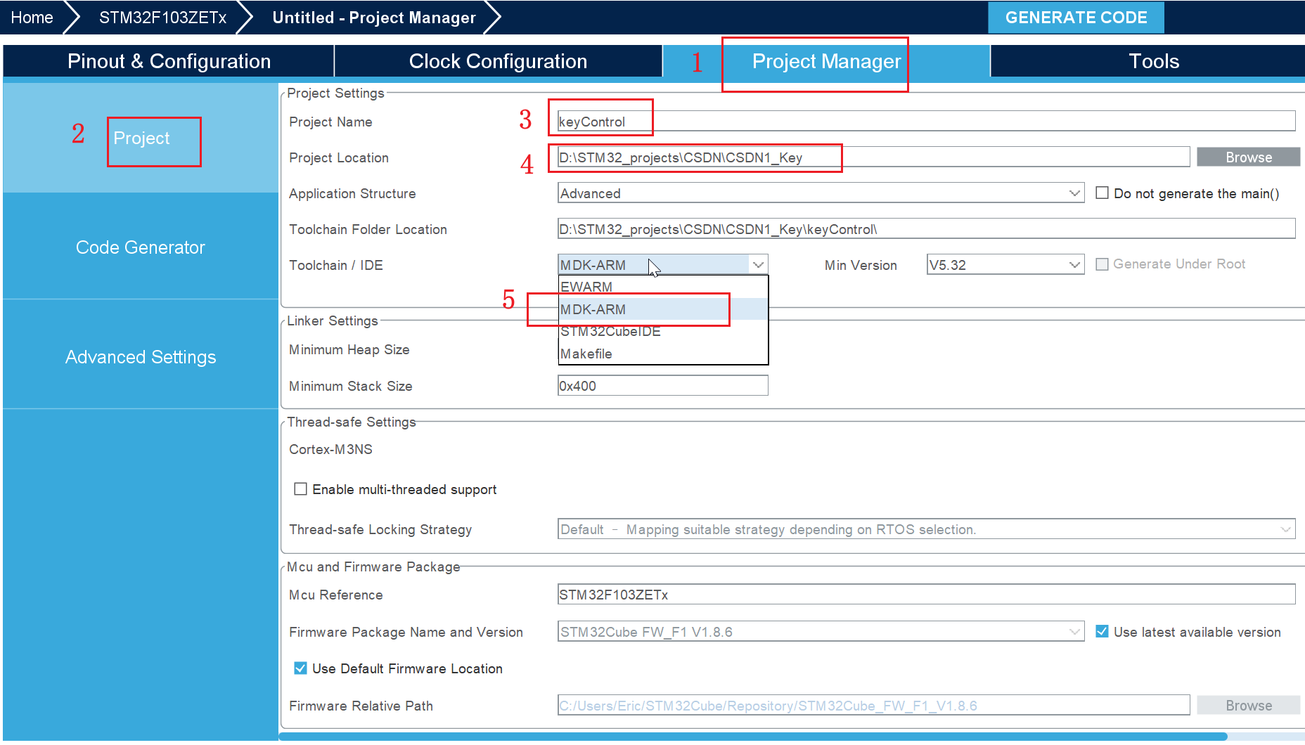Toggle Generate Under Root checkbox
This screenshot has height=745, width=1305.
pyautogui.click(x=1102, y=264)
